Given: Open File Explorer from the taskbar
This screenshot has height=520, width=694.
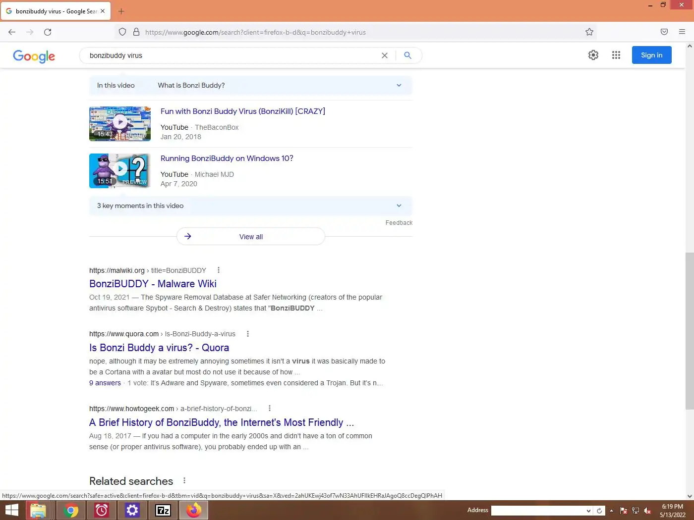Looking at the screenshot, I should coord(38,510).
